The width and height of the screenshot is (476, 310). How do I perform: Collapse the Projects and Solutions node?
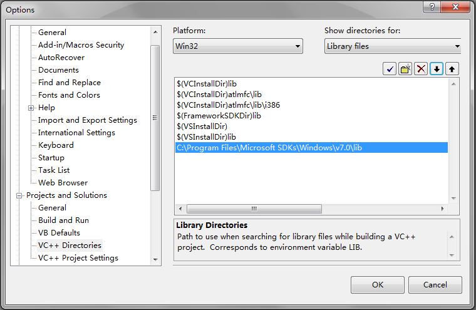pos(19,195)
